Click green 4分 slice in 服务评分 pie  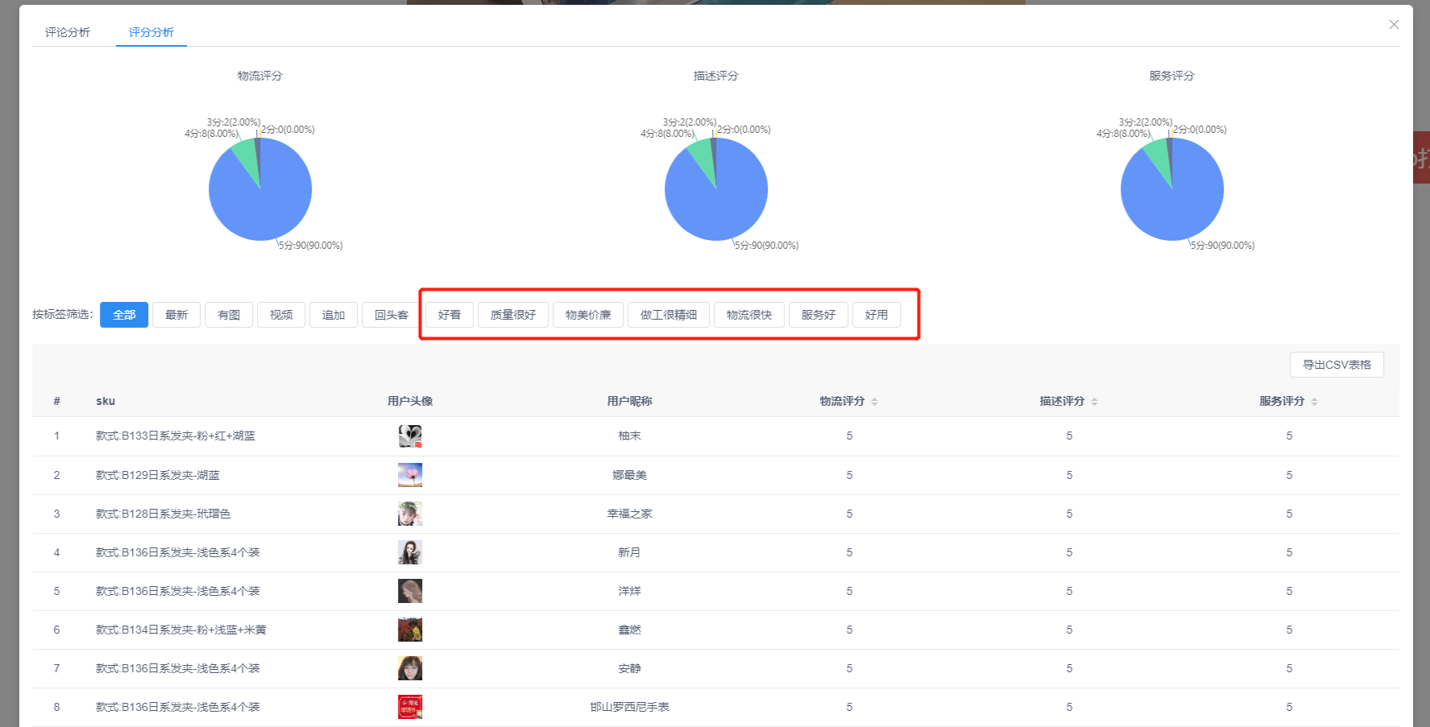[x=1159, y=157]
